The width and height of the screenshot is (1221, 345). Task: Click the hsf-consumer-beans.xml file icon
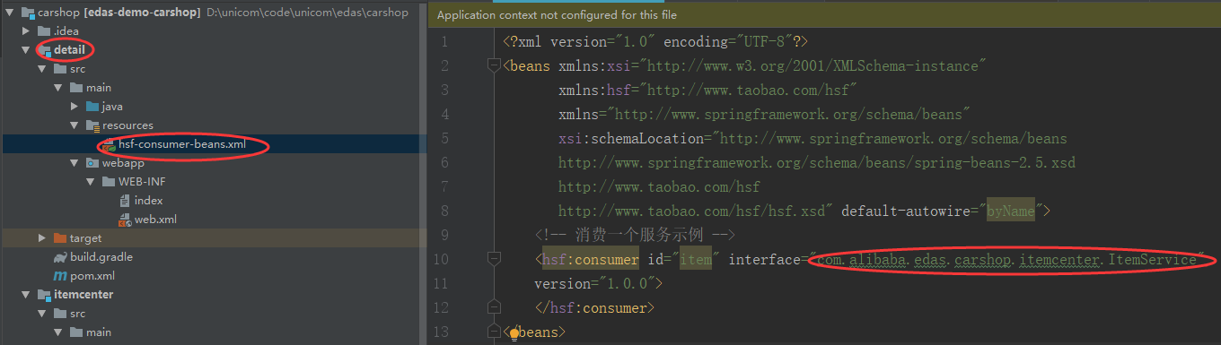tap(109, 144)
